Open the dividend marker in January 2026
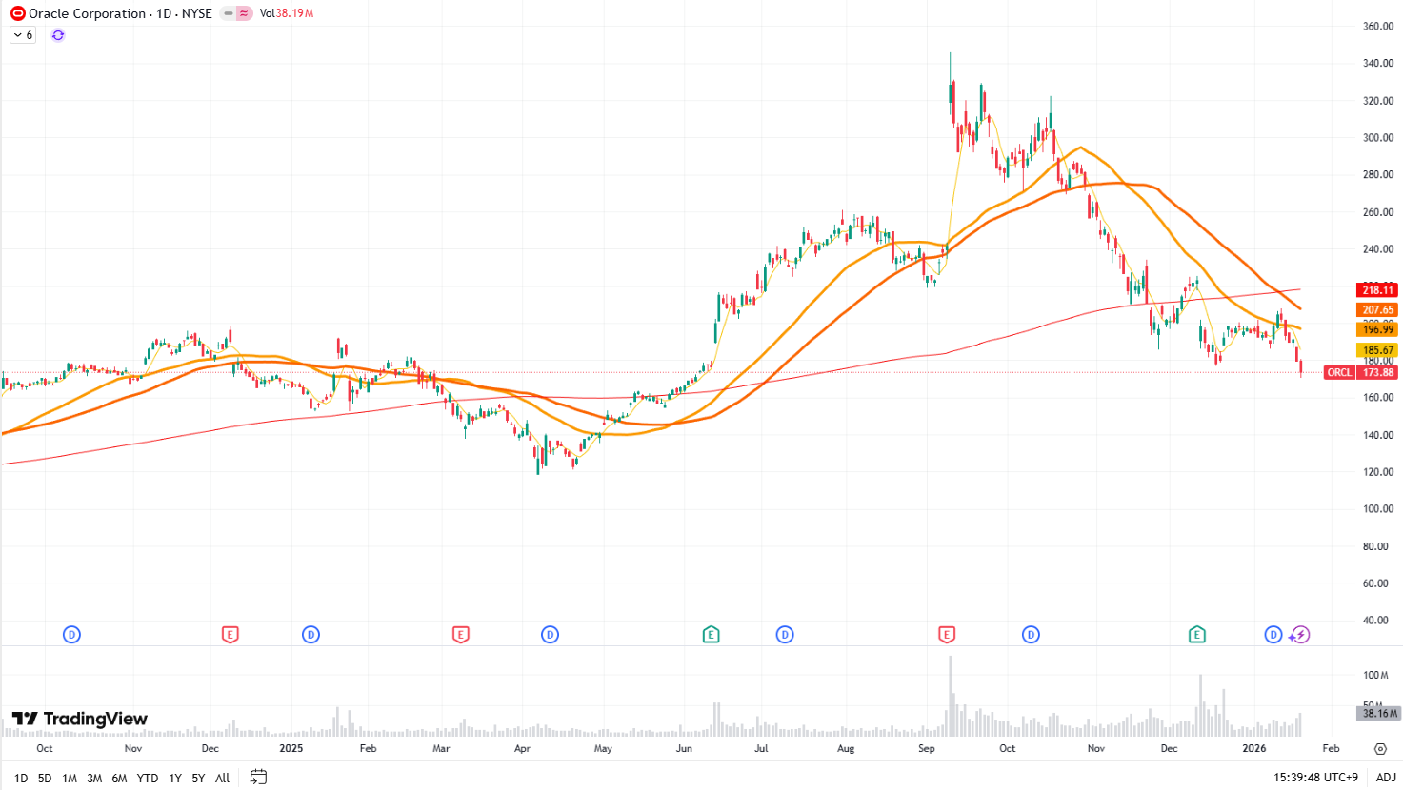 pos(1273,635)
